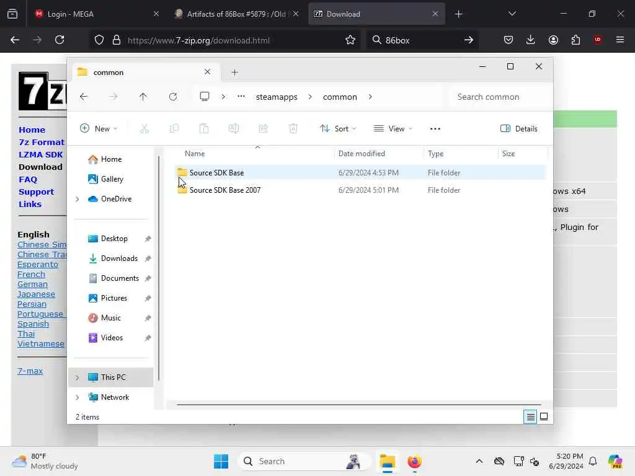Open File Explorer from taskbar

[387, 461]
